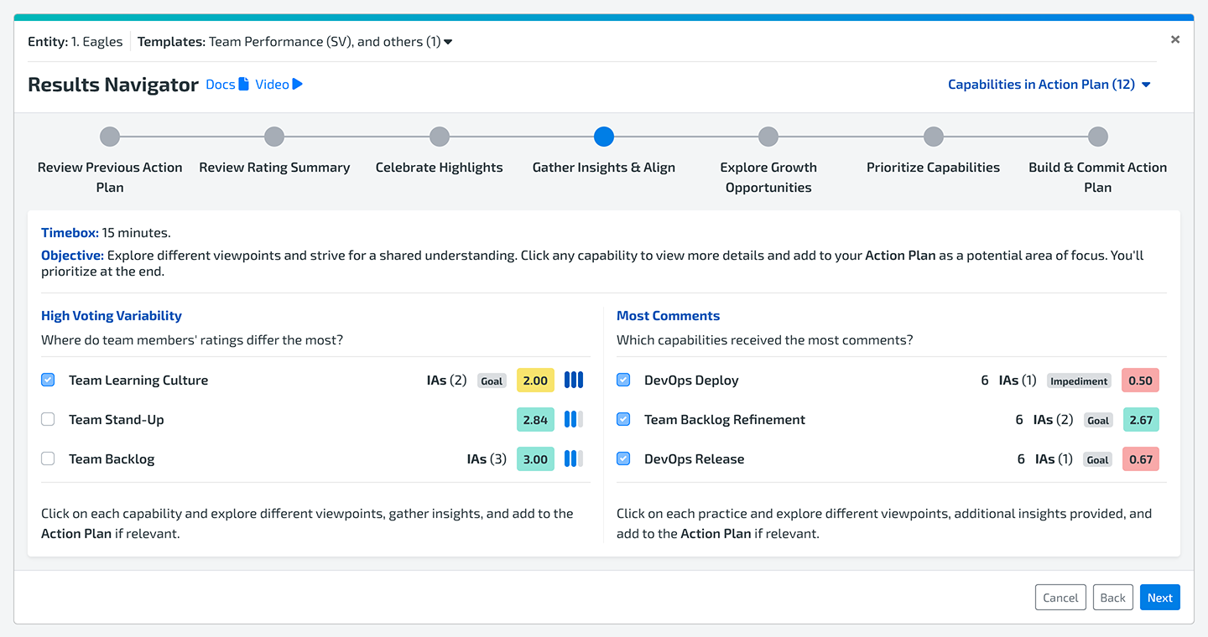Open the Docs document icon
1208x637 pixels.
click(x=243, y=84)
